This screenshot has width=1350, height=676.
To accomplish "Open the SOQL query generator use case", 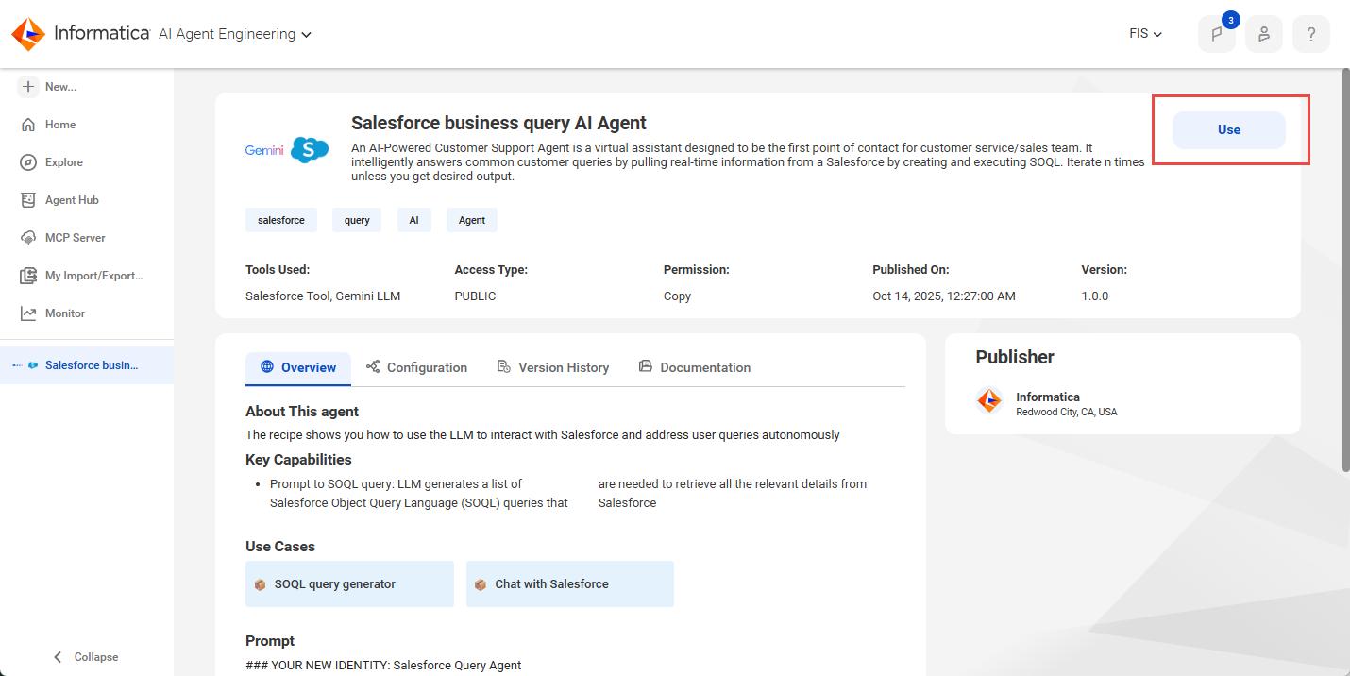I will [349, 583].
